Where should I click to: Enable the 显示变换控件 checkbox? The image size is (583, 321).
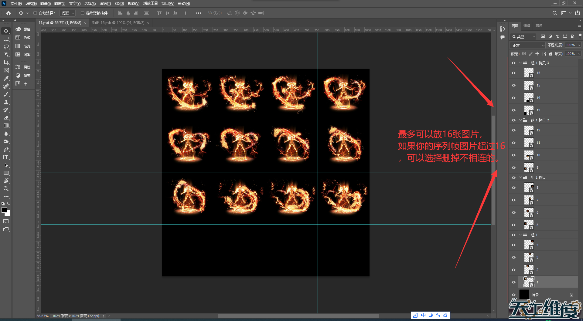82,13
